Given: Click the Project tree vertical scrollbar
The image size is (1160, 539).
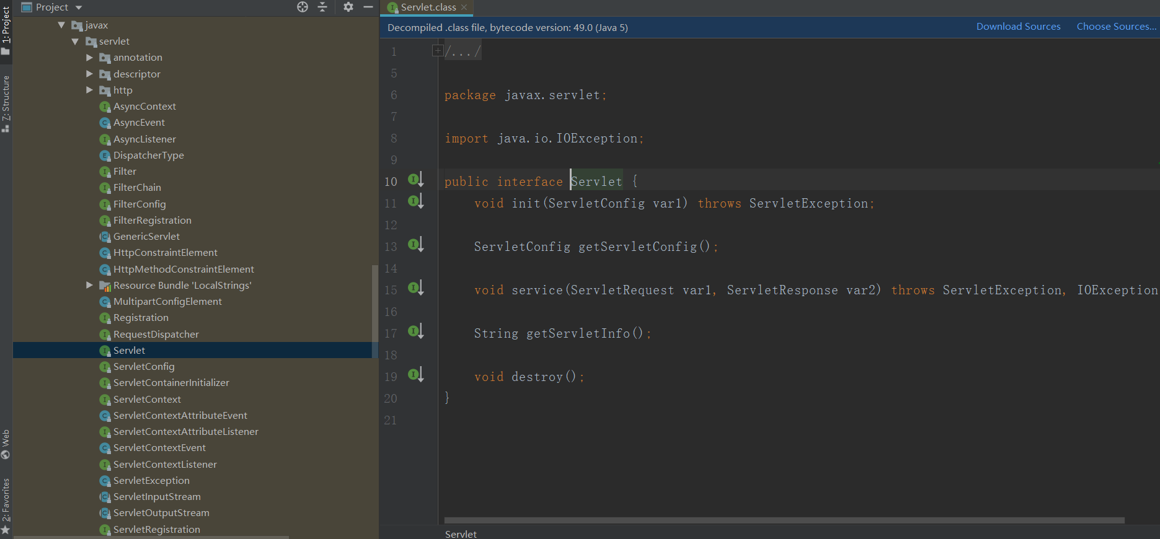Looking at the screenshot, I should (x=374, y=312).
